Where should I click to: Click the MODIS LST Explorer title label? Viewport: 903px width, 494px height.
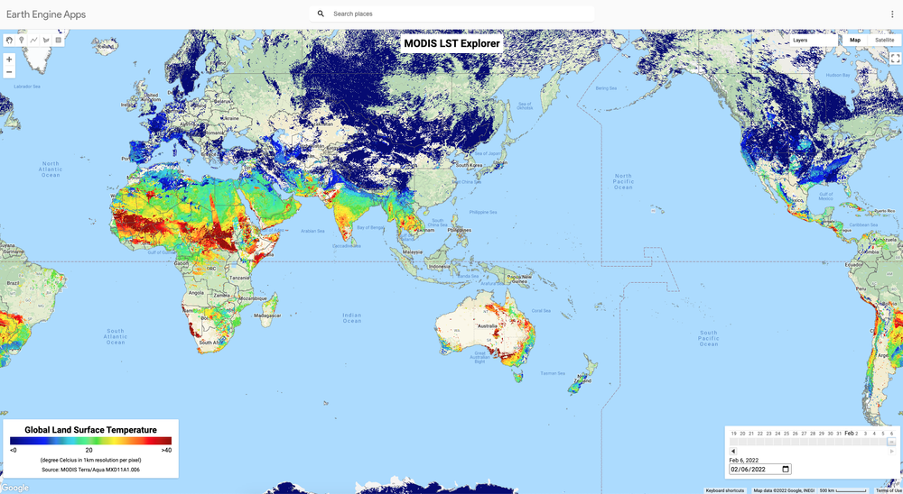tap(452, 43)
